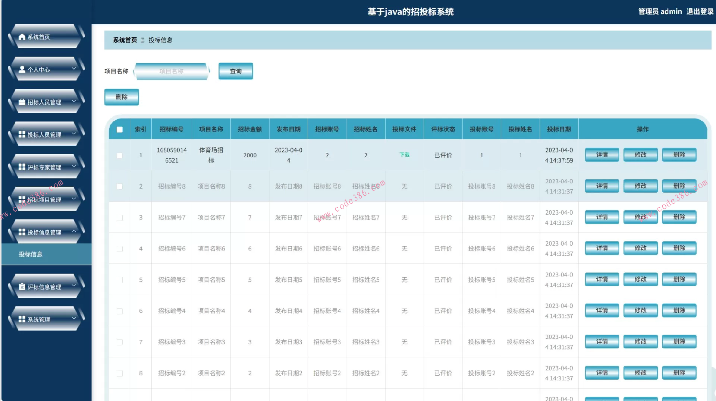Click the home icon beside 系统首页

coord(22,37)
